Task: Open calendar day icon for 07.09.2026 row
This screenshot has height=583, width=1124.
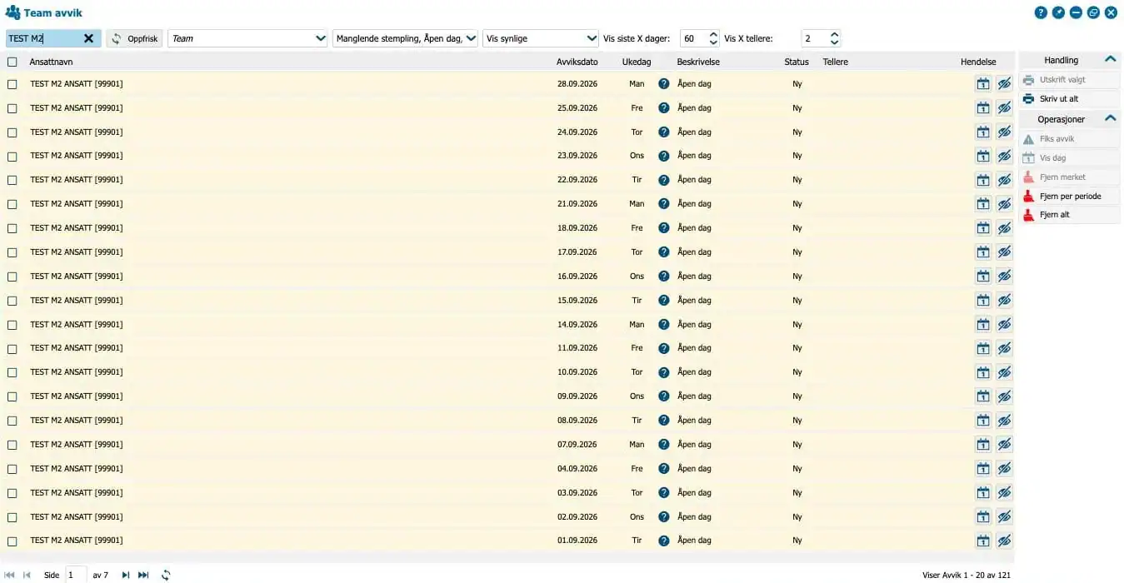Action: click(x=983, y=445)
